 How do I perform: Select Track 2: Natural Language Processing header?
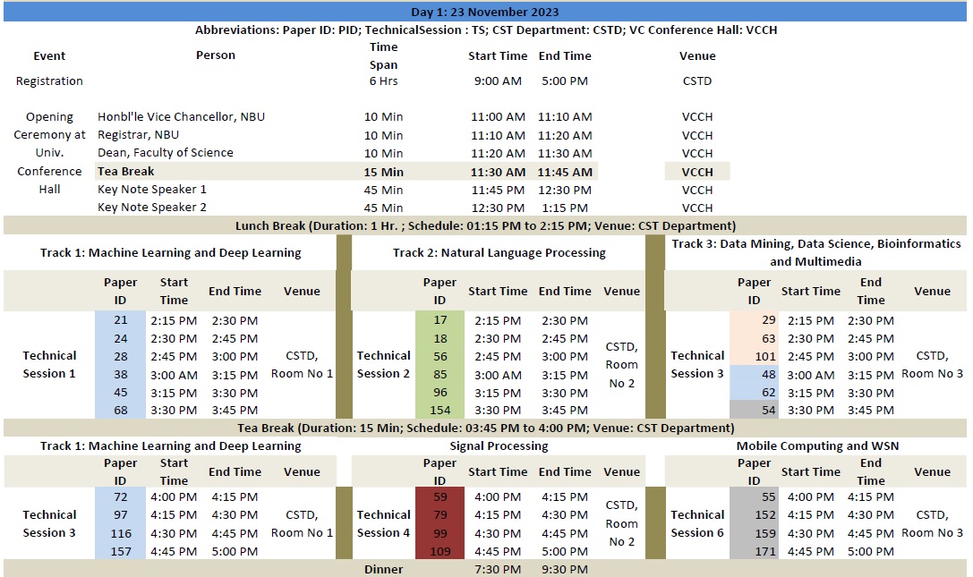[499, 253]
